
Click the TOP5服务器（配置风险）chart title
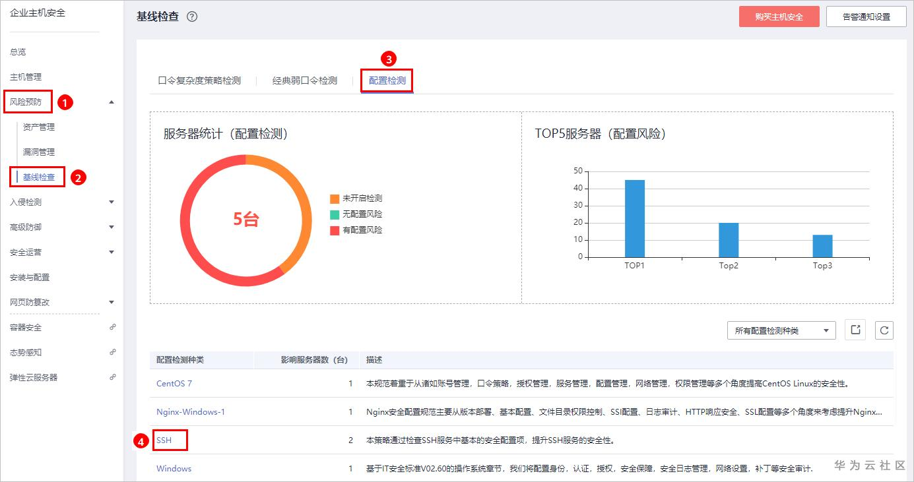coord(600,134)
